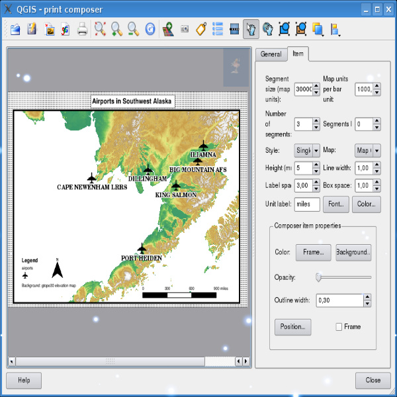Click the horizontal scrollbar thumb
This screenshot has height=397, width=397.
(x=110, y=361)
